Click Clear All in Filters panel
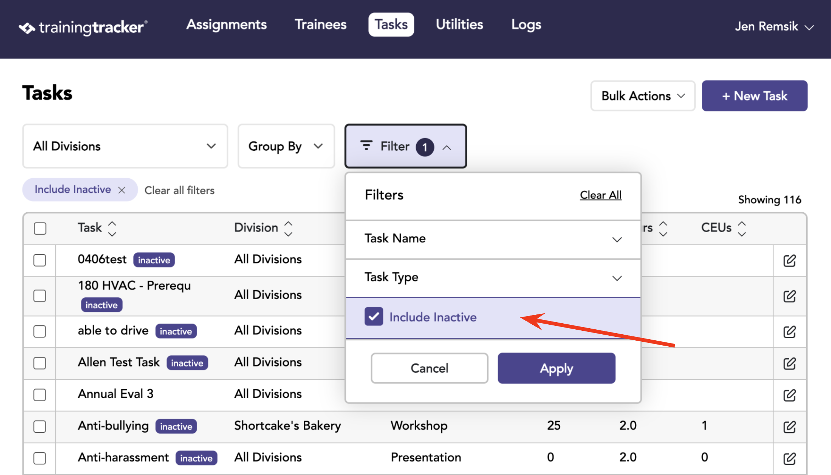This screenshot has width=831, height=475. [x=600, y=195]
